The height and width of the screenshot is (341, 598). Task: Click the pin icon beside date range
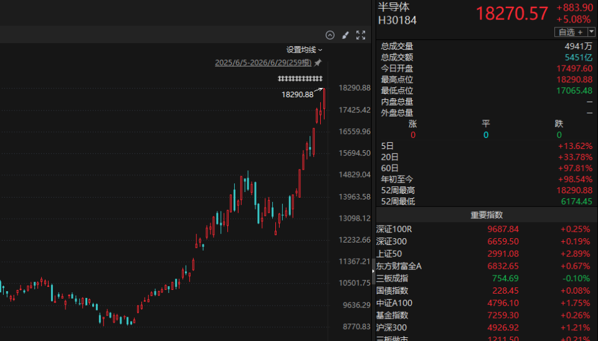point(318,62)
